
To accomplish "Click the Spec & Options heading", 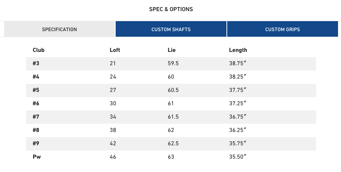I will pyautogui.click(x=171, y=9).
